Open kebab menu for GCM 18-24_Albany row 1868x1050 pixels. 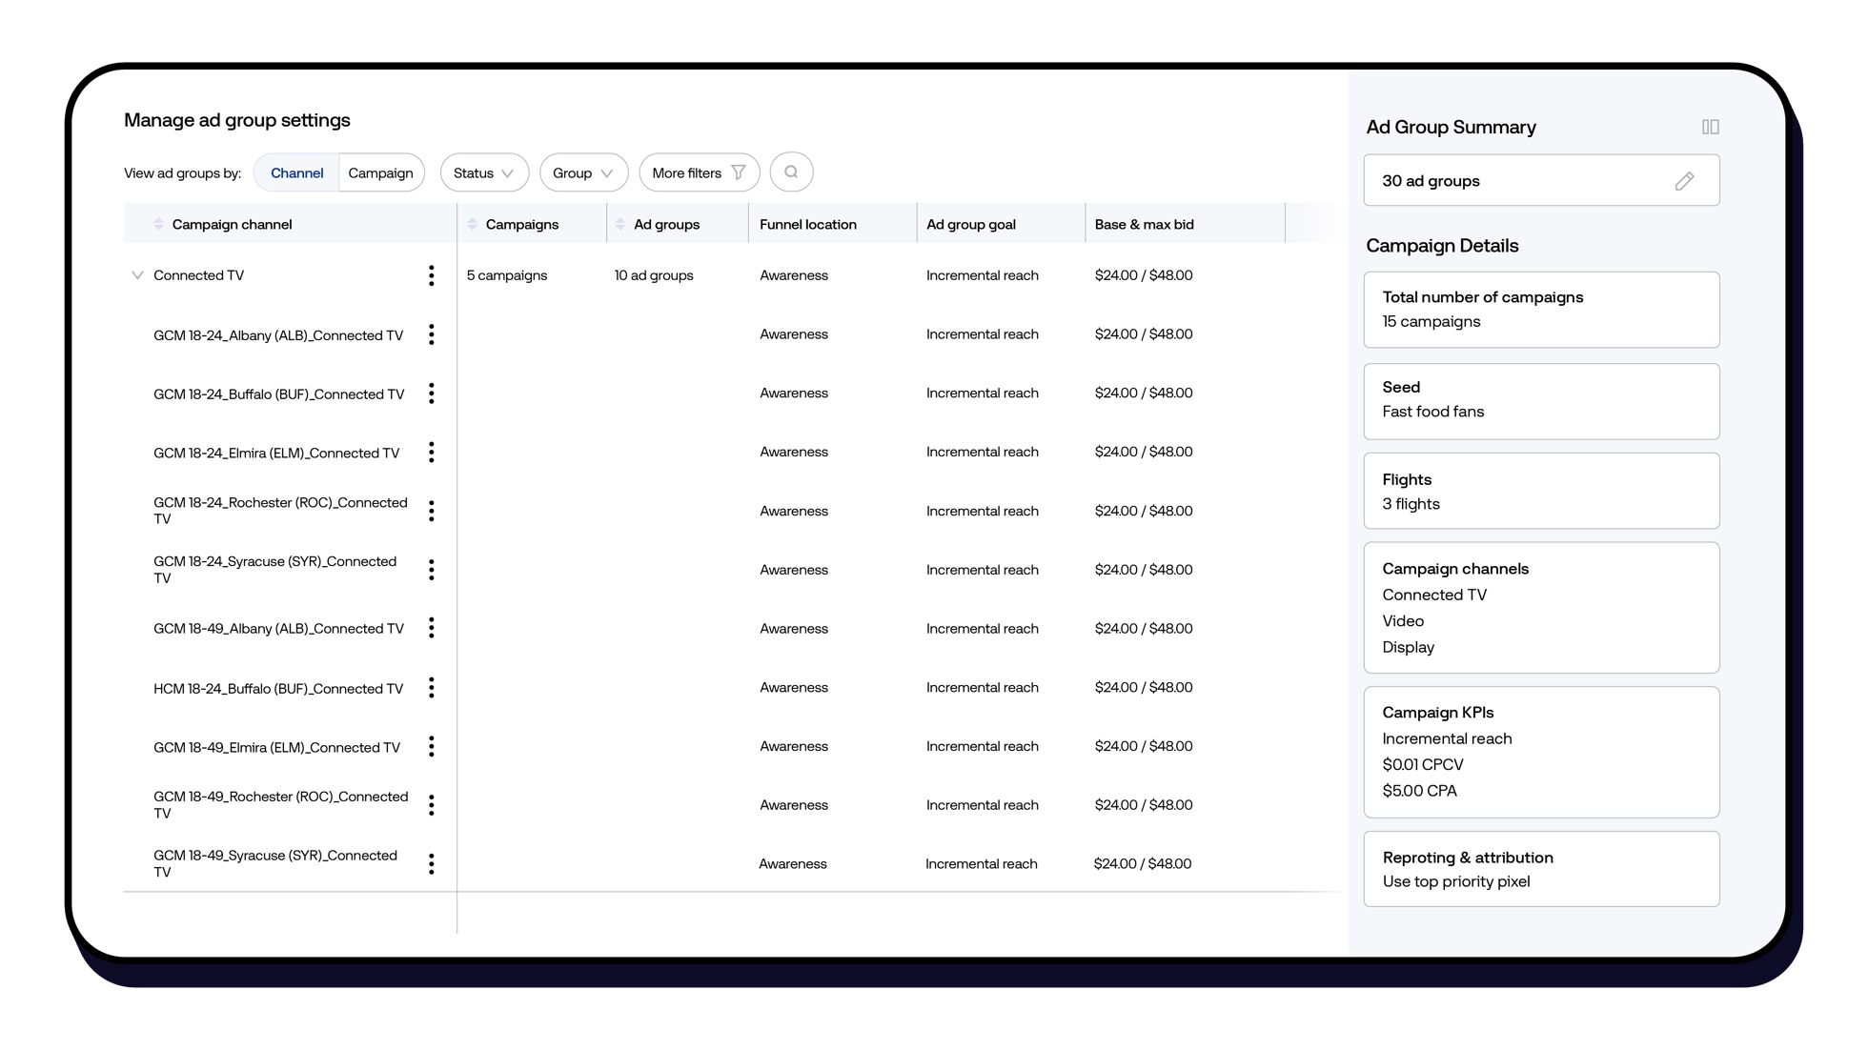pyautogui.click(x=432, y=334)
